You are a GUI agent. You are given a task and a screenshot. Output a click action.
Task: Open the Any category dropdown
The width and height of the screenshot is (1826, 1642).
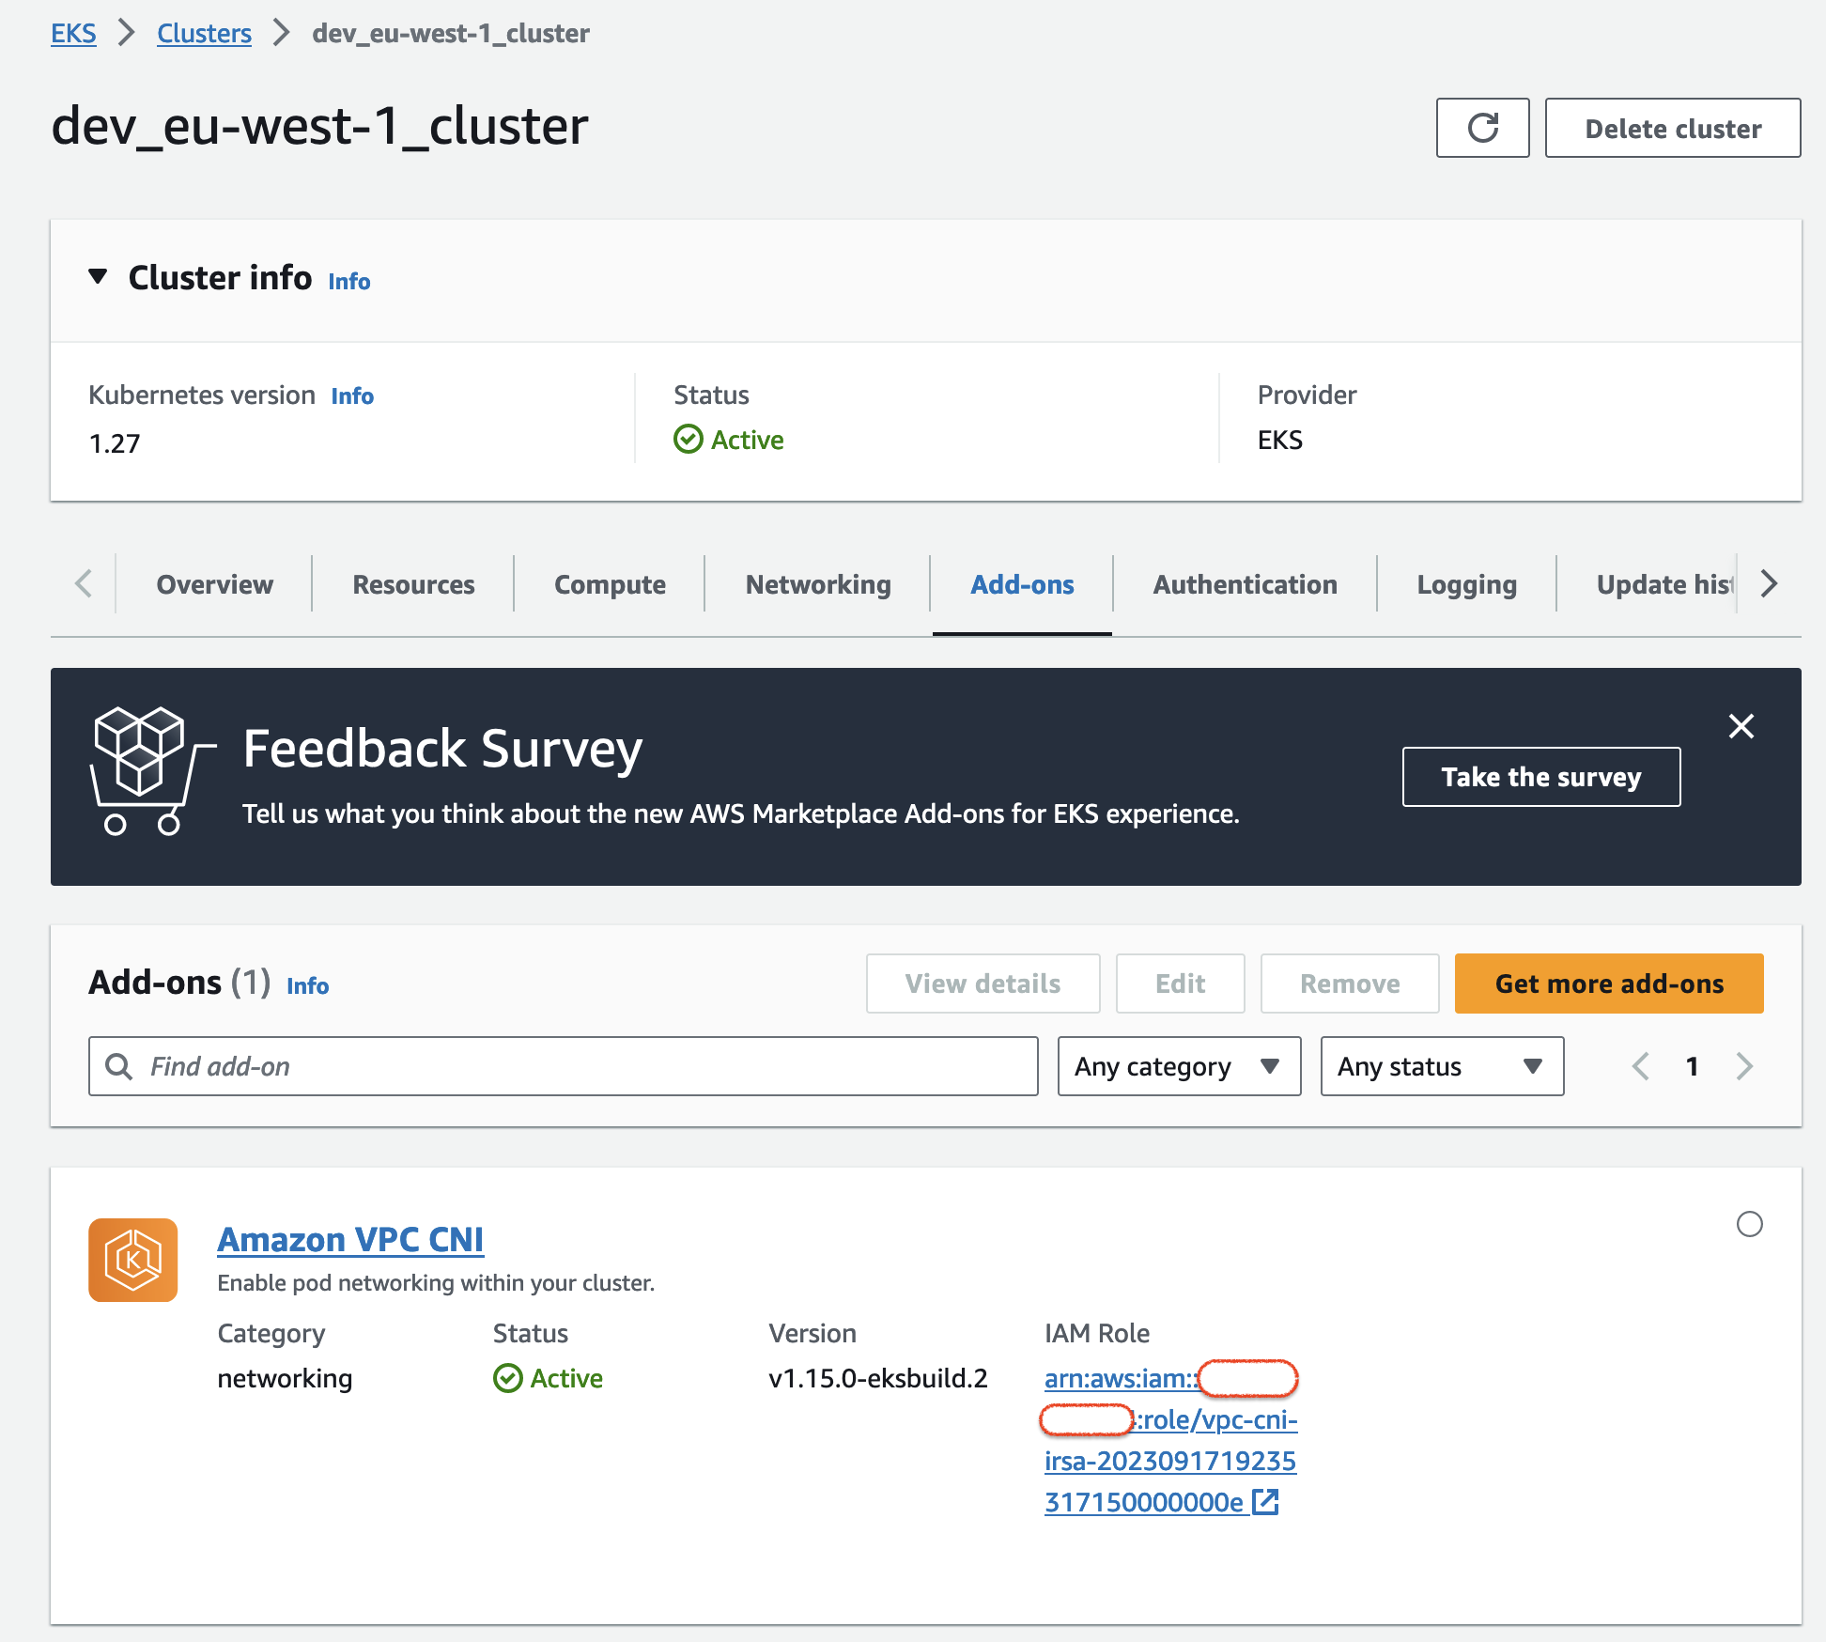(x=1179, y=1066)
